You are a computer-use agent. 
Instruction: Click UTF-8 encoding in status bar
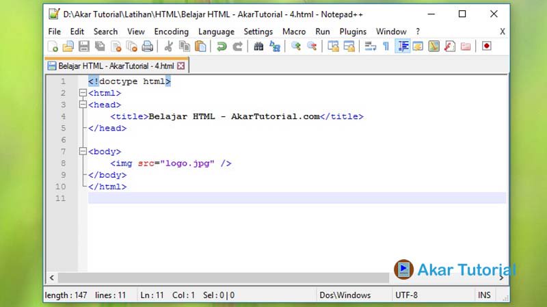tap(406, 295)
